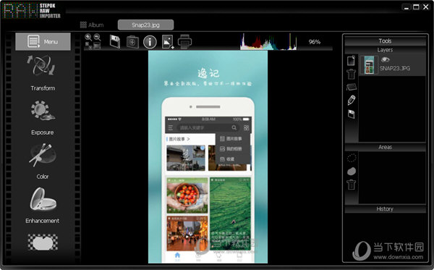This screenshot has width=434, height=270.
Task: Delete layer with Layers trash icon
Action: click(x=352, y=74)
